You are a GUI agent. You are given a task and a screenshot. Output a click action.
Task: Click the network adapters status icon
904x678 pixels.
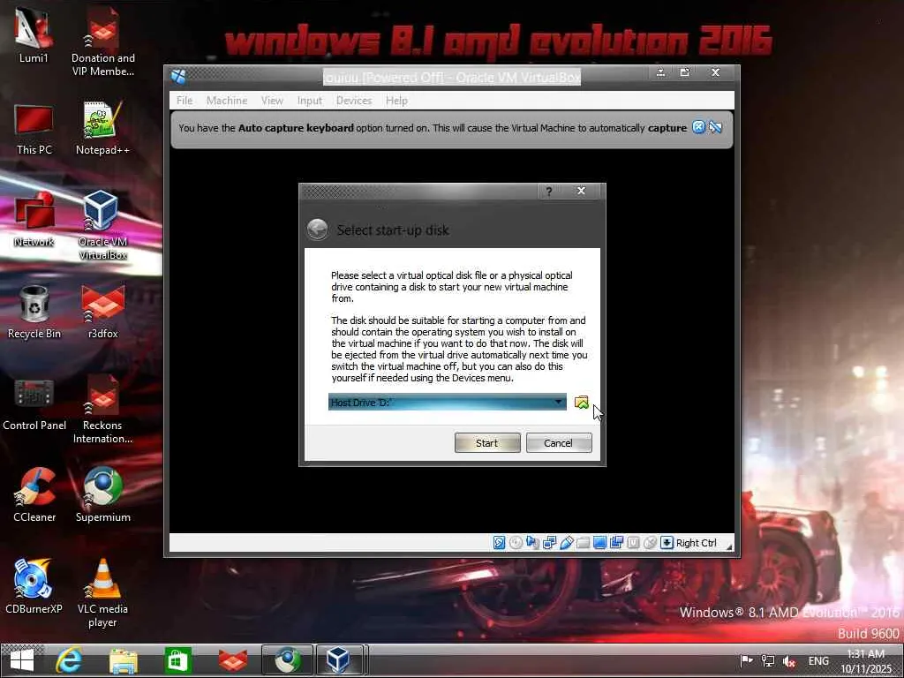pos(549,543)
